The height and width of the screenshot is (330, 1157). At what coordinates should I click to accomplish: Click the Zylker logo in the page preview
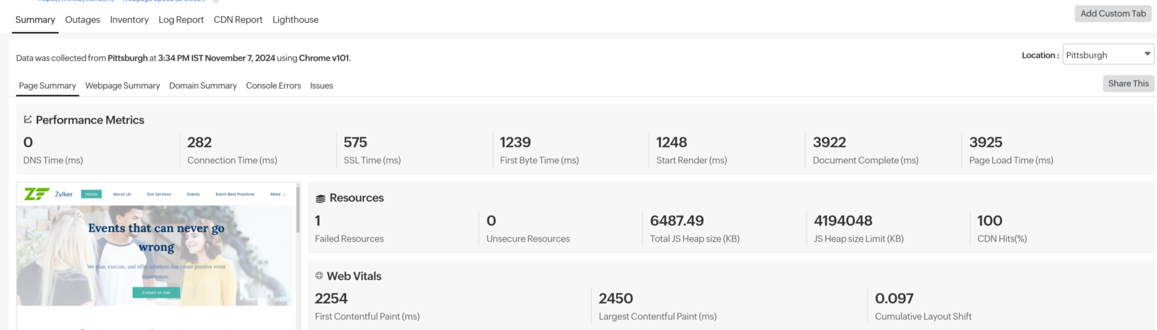click(37, 194)
